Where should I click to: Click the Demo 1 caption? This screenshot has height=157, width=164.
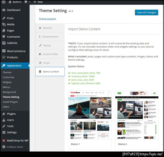[x=75, y=144]
